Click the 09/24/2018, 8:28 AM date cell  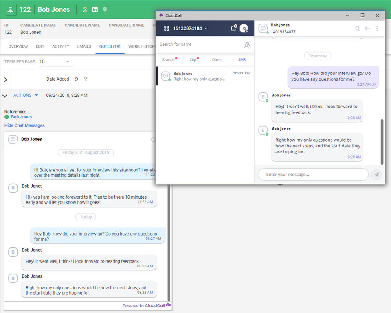tap(67, 95)
